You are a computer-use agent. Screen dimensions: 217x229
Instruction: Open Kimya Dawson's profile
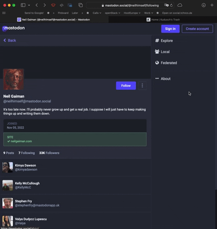coord(25,166)
